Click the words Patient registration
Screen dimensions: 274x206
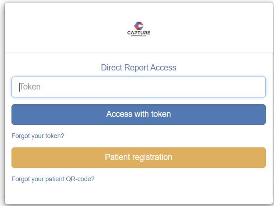coord(138,157)
